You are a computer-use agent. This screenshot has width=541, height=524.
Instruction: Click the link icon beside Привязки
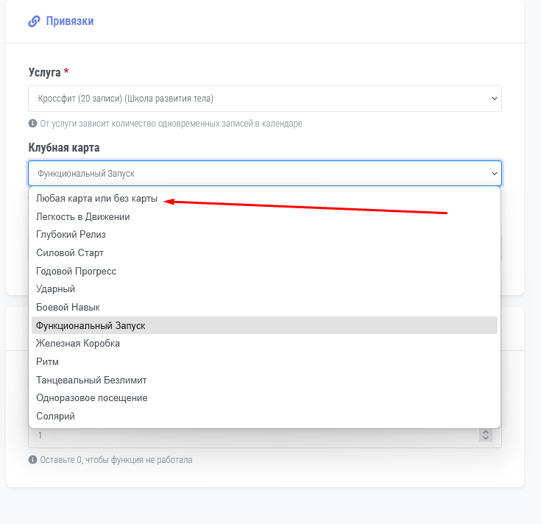click(34, 21)
